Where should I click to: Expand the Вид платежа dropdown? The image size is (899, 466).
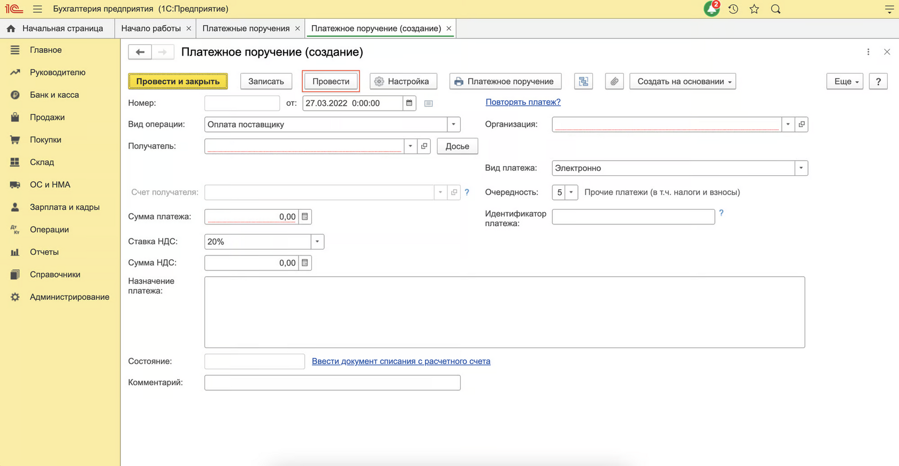[x=801, y=168]
